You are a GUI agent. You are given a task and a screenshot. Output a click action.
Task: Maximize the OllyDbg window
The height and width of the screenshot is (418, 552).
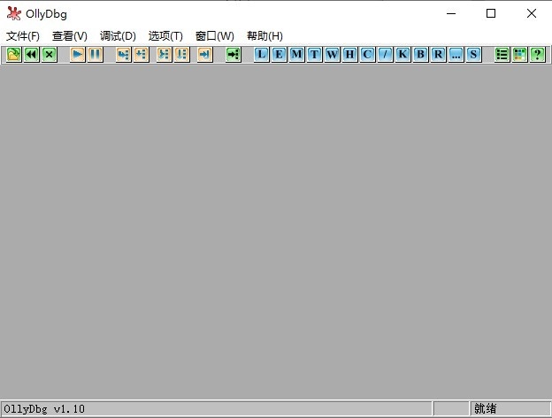(x=491, y=14)
